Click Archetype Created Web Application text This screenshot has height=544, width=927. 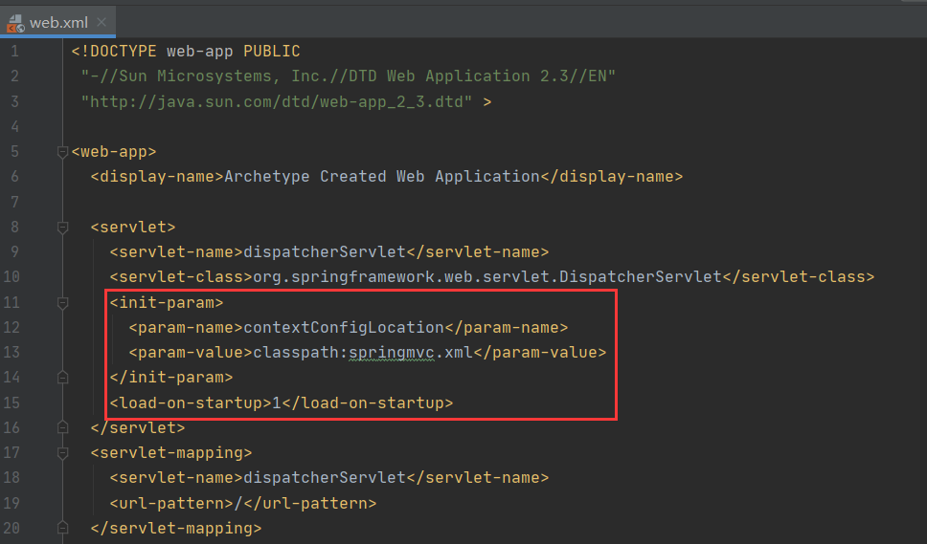coord(382,177)
